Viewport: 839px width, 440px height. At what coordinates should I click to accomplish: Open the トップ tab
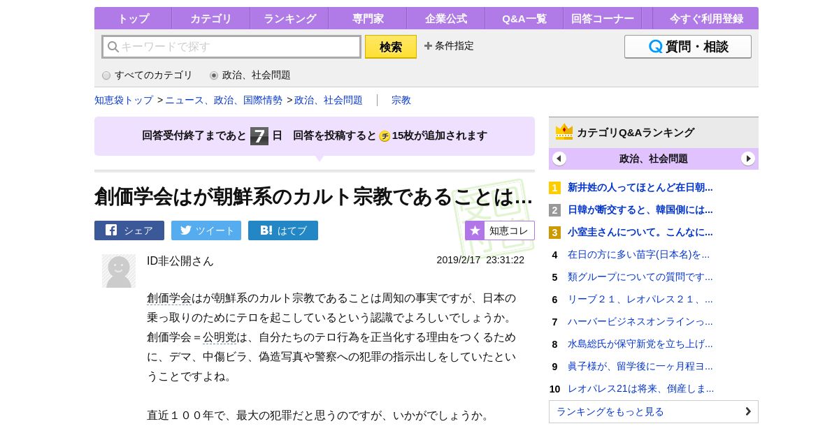pos(133,18)
